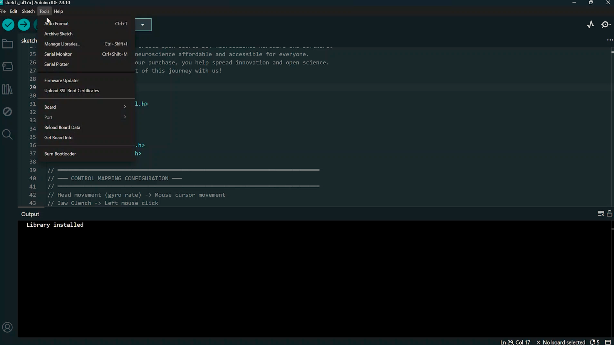
Task: Click the clear output lines icon
Action: coord(601,213)
